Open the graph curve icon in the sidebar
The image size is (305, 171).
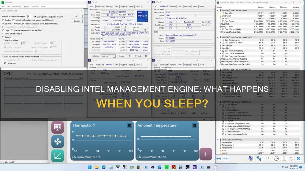point(57,156)
